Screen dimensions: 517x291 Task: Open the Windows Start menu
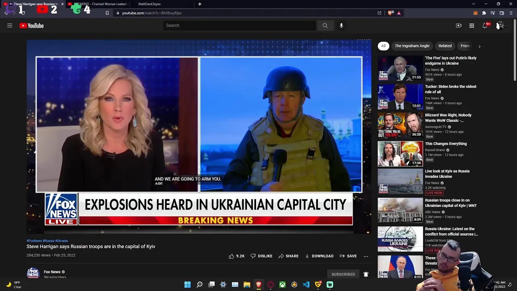(187, 285)
